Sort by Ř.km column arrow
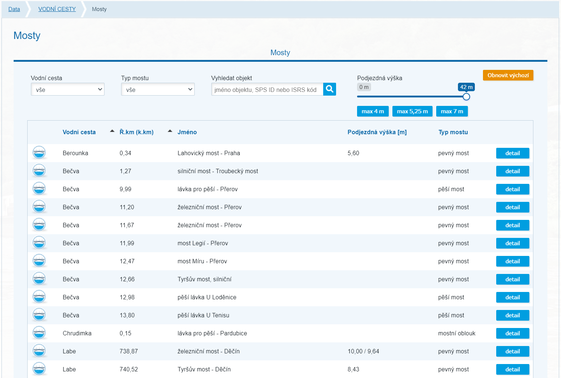The width and height of the screenshot is (561, 378). [x=170, y=131]
